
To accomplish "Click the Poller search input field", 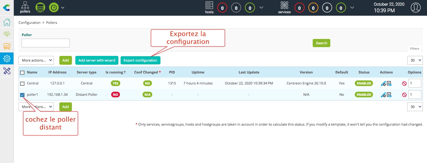I will coord(46,43).
